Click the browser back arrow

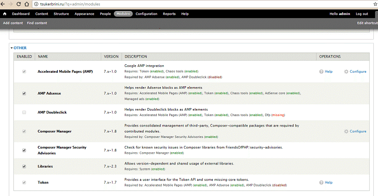3,4
